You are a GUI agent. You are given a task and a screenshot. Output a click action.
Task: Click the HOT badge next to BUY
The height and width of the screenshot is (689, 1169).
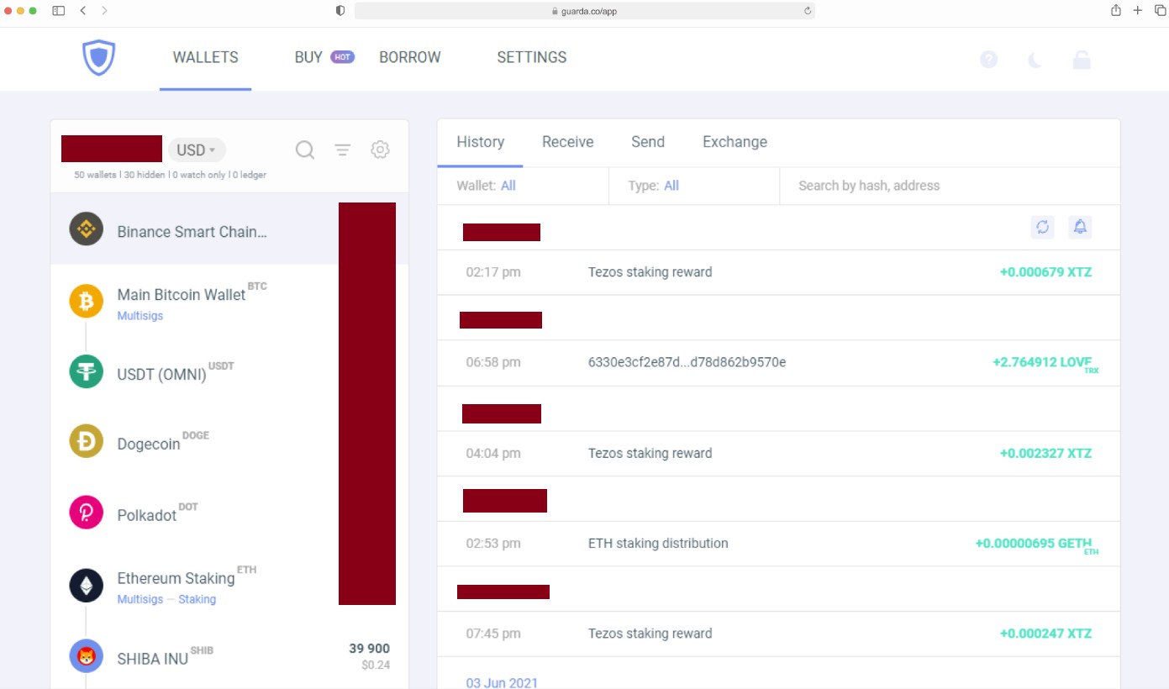[342, 57]
